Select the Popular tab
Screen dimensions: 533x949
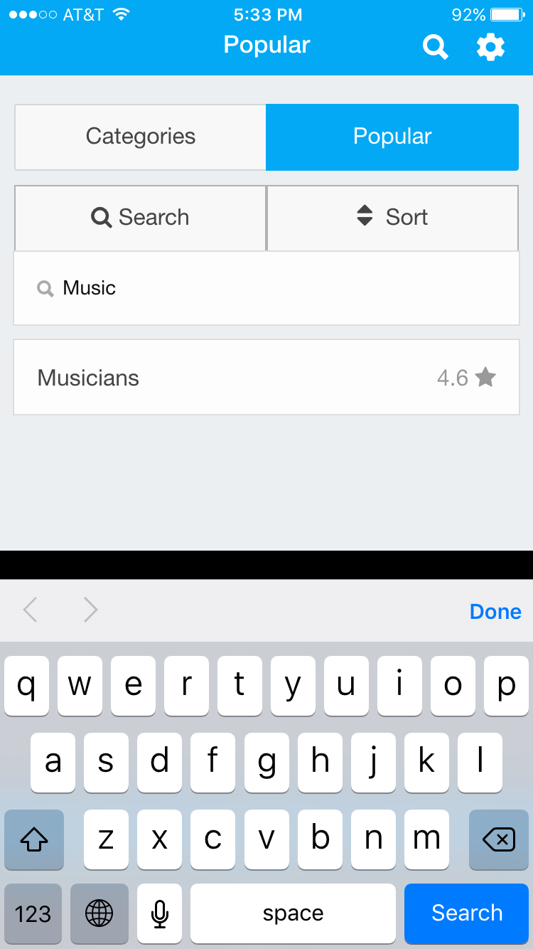[x=392, y=137]
